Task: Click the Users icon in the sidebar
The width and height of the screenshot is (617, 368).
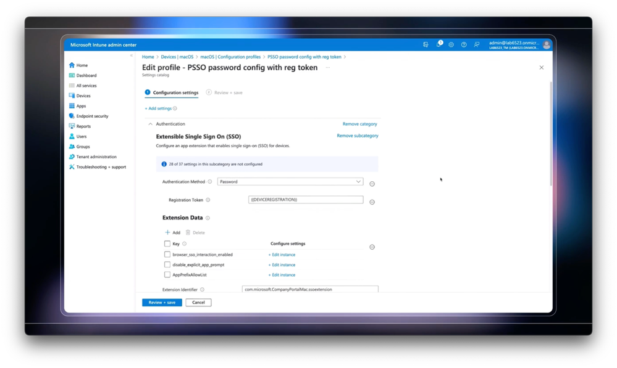Action: (x=72, y=136)
